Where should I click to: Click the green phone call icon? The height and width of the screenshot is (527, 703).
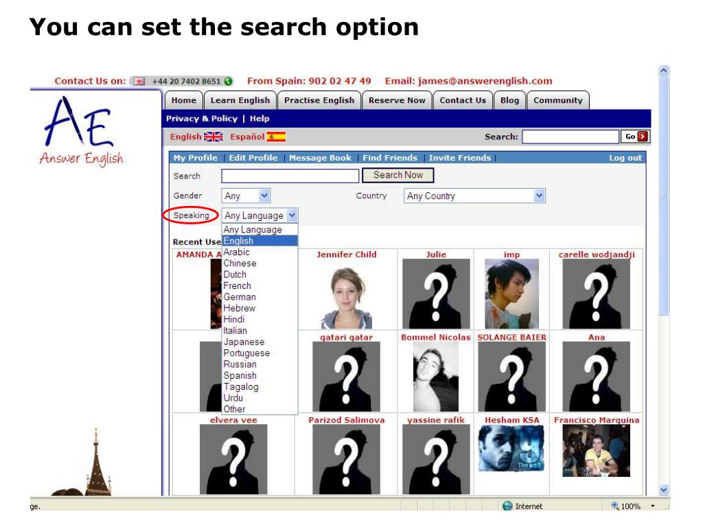click(228, 81)
